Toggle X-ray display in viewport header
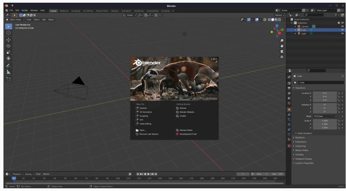Viewport: 346px width, 191px height. click(x=265, y=20)
